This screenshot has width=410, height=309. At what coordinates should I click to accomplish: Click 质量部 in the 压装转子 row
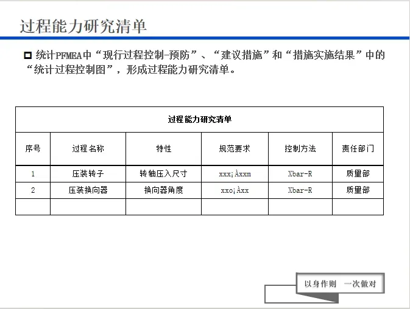click(358, 174)
